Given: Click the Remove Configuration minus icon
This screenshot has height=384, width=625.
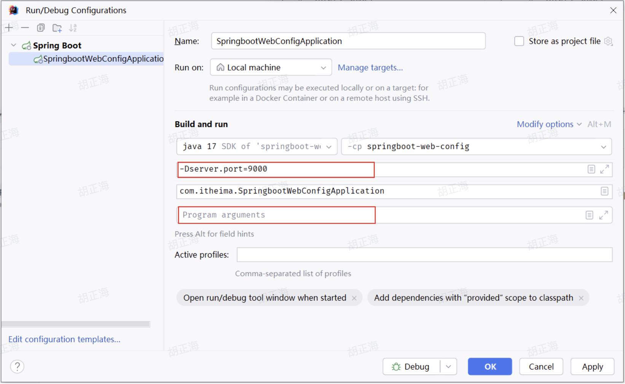Looking at the screenshot, I should tap(25, 28).
